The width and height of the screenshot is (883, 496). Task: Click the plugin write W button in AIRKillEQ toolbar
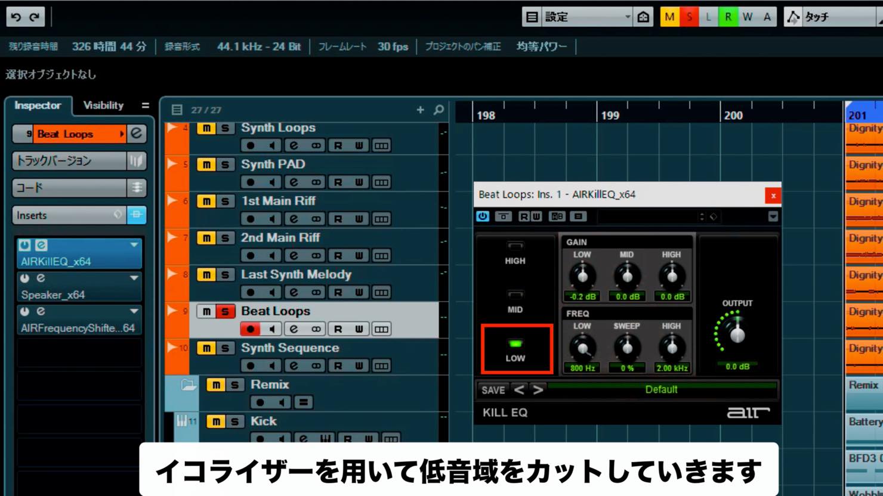[536, 216]
